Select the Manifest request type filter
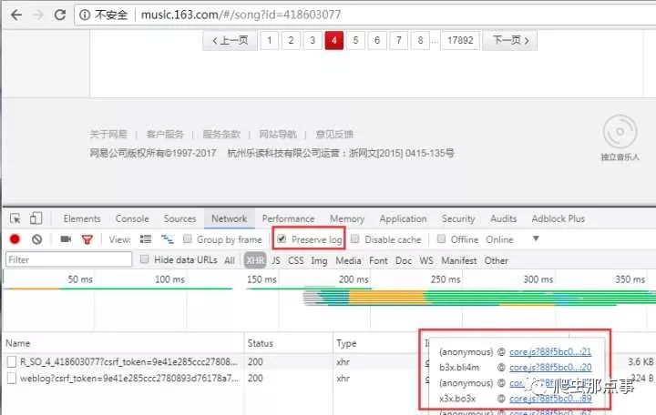 pyautogui.click(x=459, y=260)
